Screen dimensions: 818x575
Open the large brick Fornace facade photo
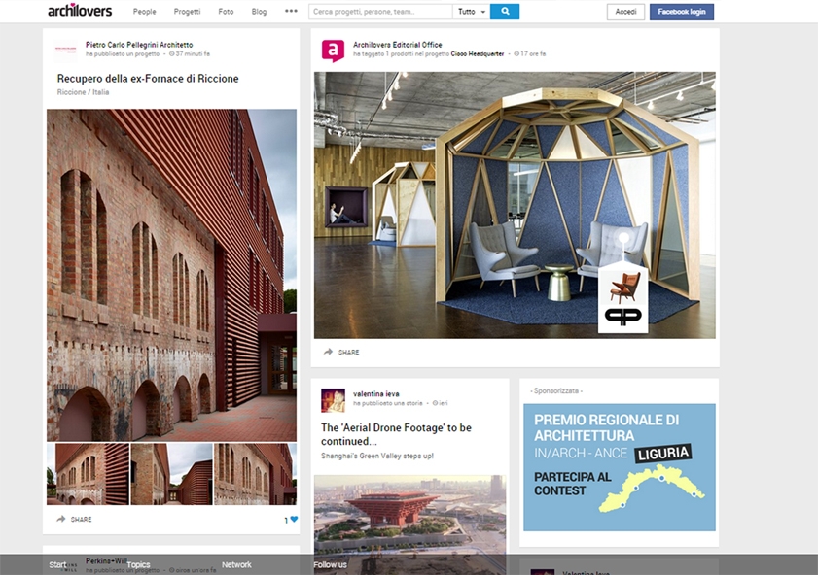pos(171,275)
